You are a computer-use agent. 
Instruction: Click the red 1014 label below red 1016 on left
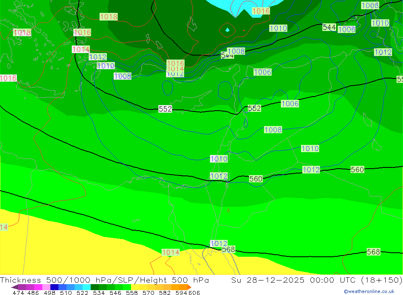81,49
